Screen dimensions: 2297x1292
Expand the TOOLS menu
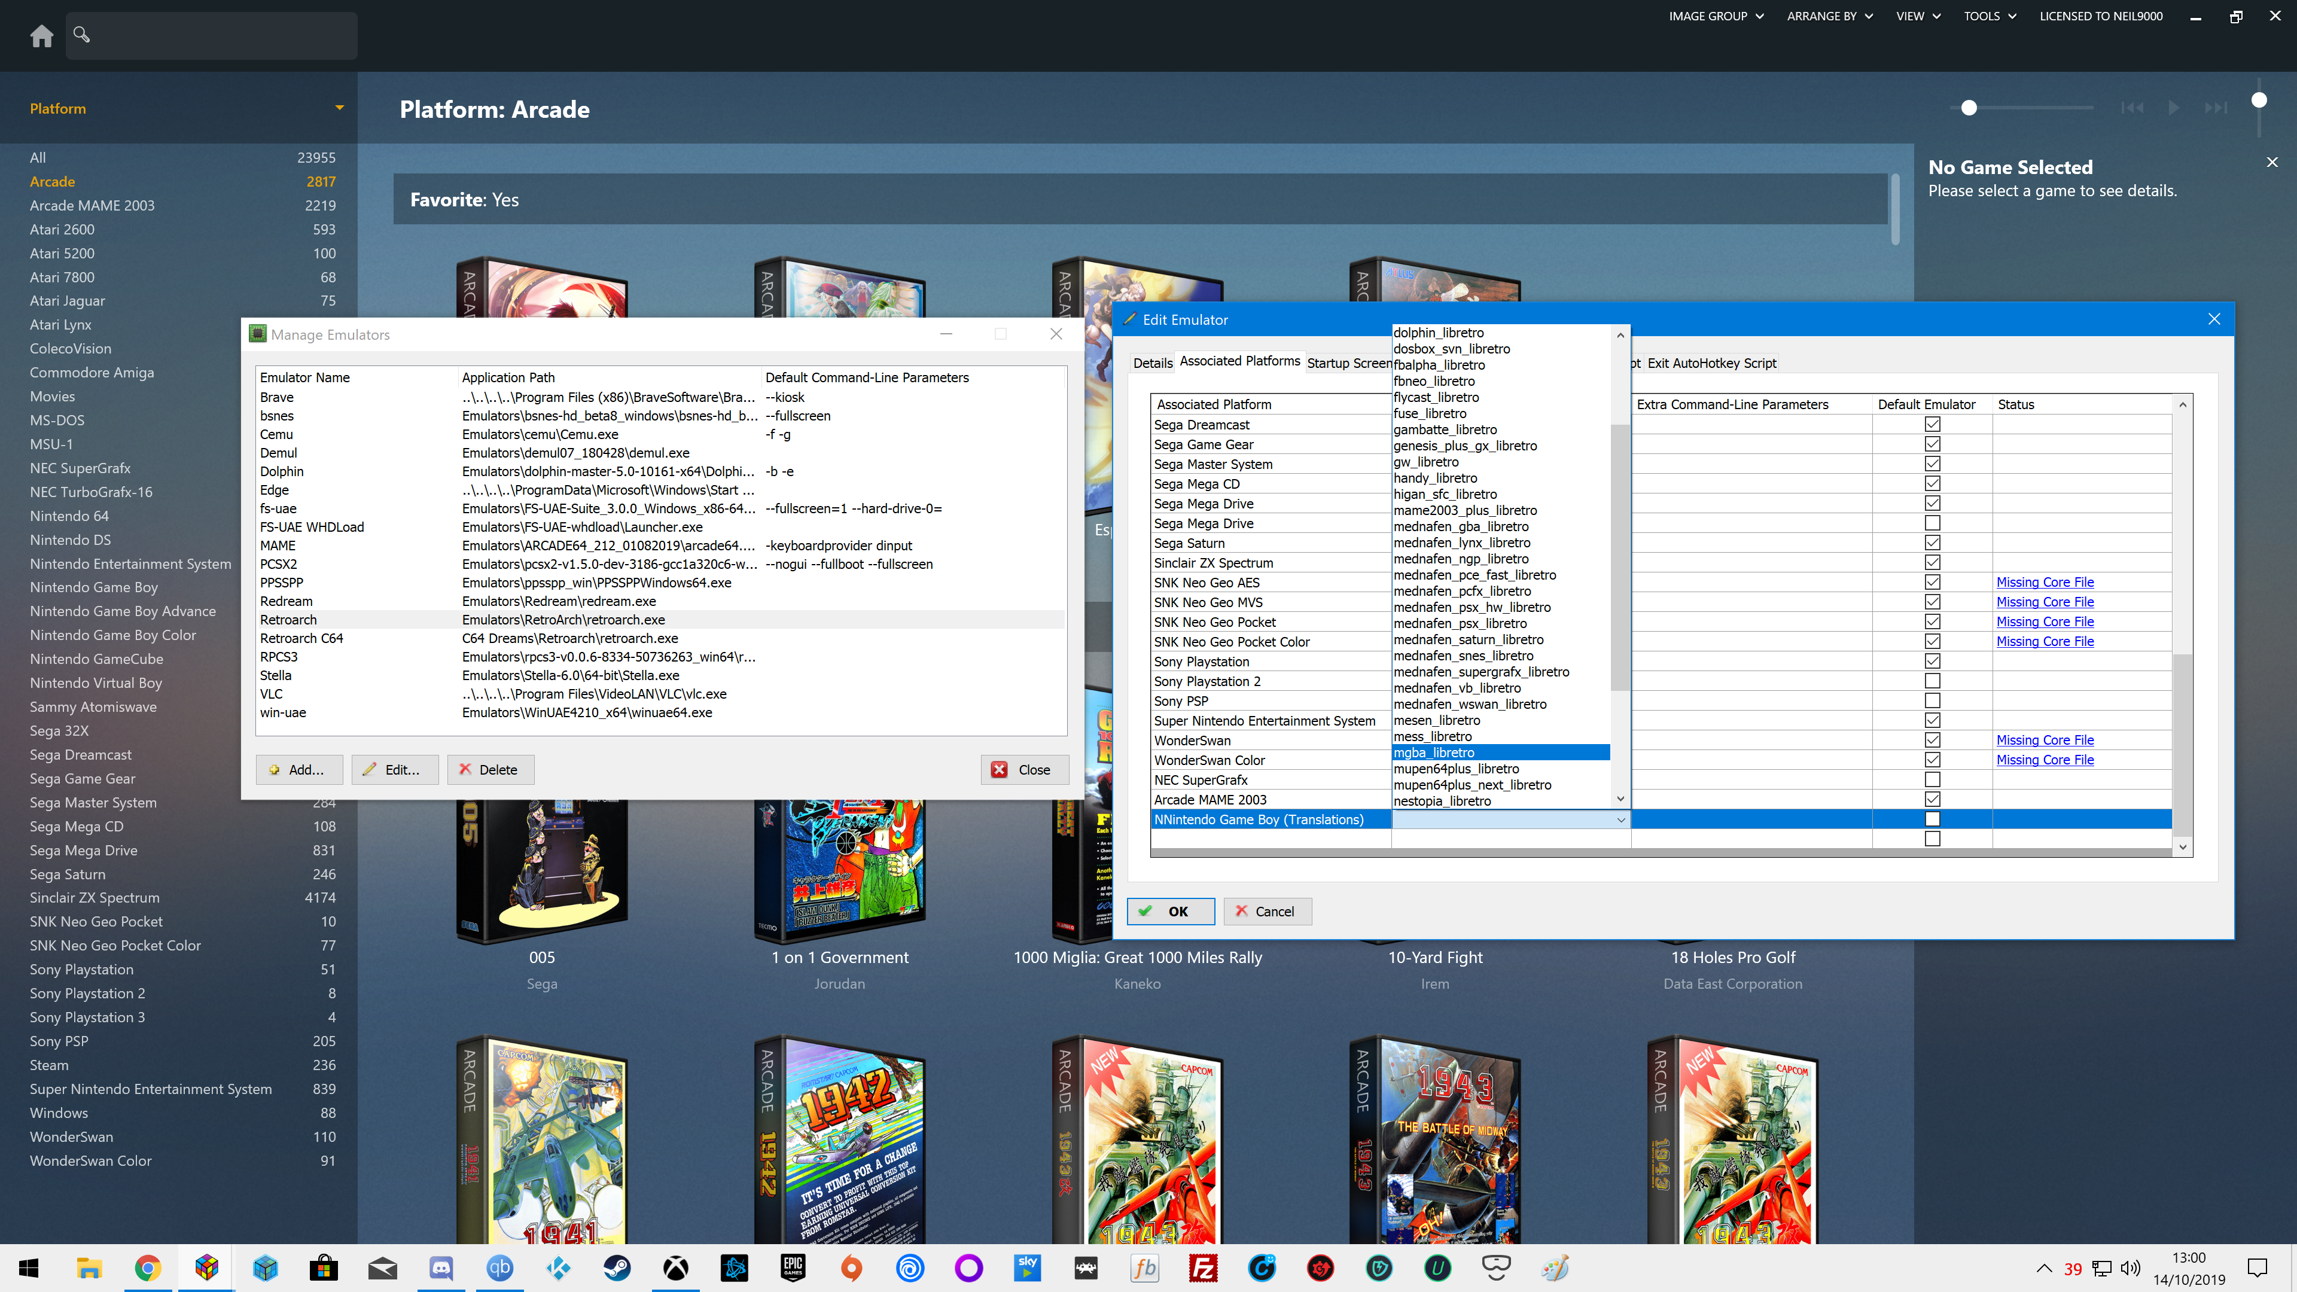click(1990, 16)
